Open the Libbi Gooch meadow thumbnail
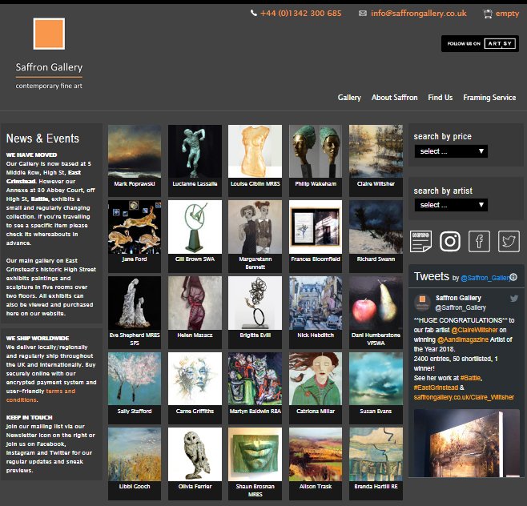The image size is (527, 506). (x=135, y=454)
